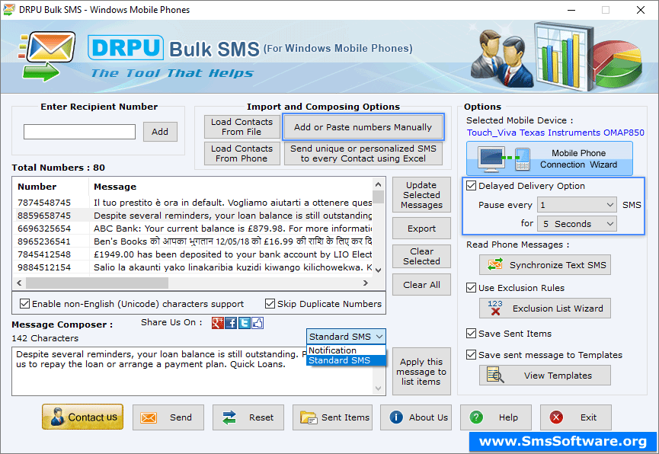Click the envelope icon on Send button

[x=149, y=417]
